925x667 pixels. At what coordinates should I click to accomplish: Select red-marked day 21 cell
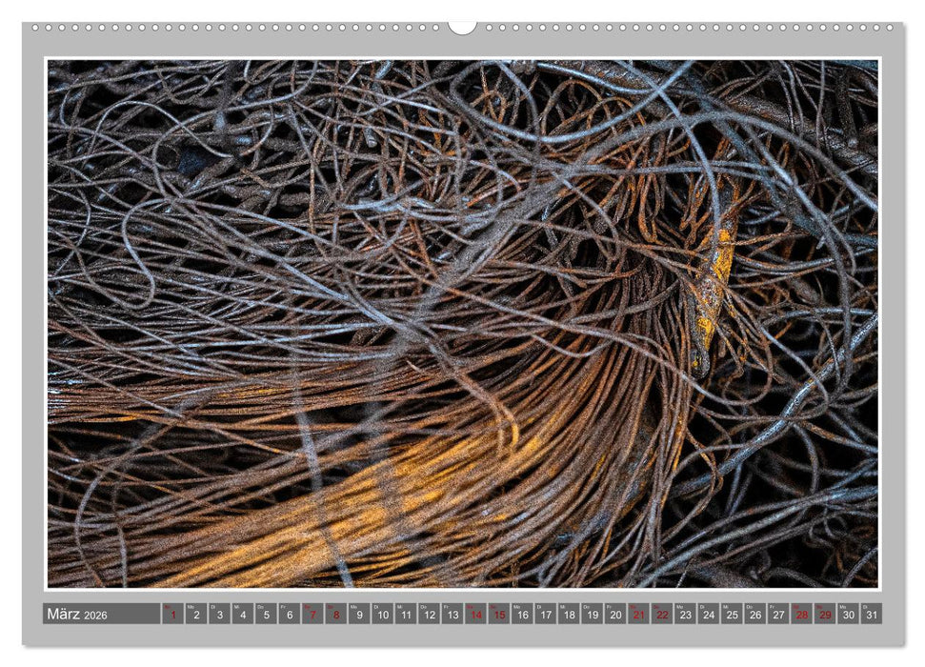(x=638, y=615)
